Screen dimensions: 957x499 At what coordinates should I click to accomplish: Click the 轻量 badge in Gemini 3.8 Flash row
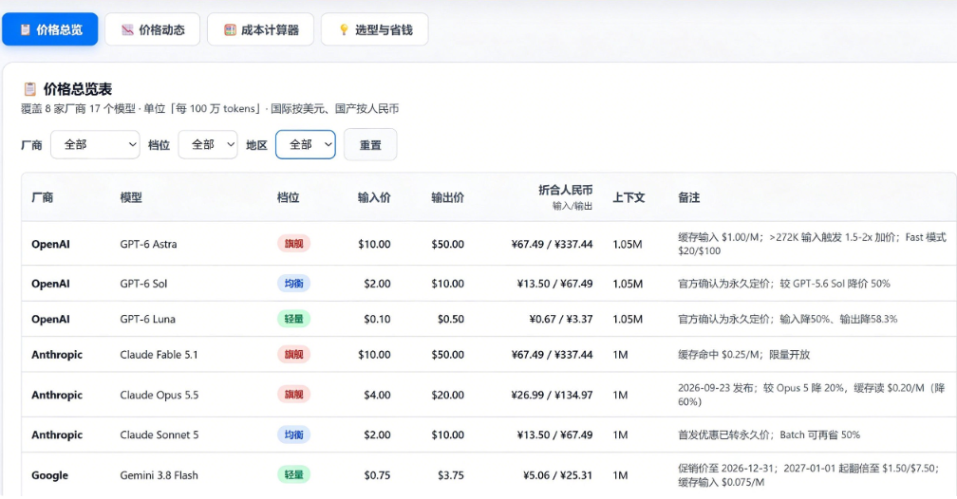tap(293, 475)
